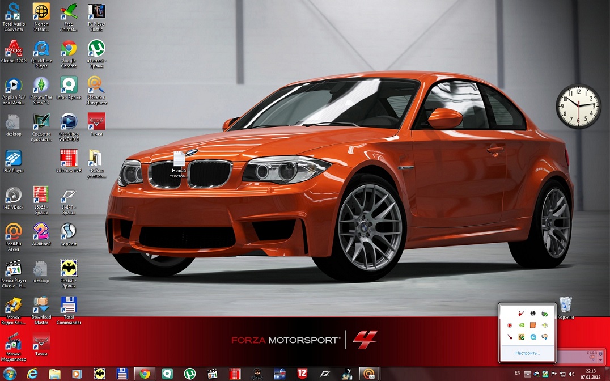Viewport: 610px width, 381px height.
Task: Switch to Mail.Ru Agent taskbar button
Action: point(369,374)
